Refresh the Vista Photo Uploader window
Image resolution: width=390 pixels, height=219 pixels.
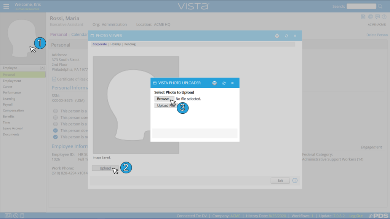point(224,83)
